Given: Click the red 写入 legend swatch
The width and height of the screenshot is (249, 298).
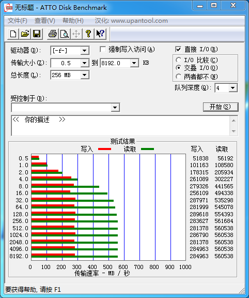Looking at the screenshot, I should 104,149.
